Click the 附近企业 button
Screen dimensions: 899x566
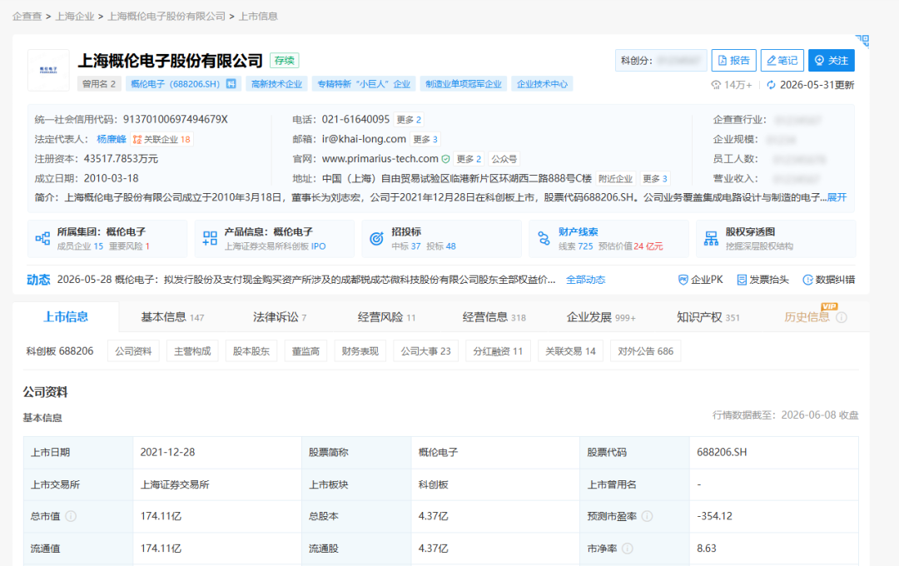coord(615,178)
